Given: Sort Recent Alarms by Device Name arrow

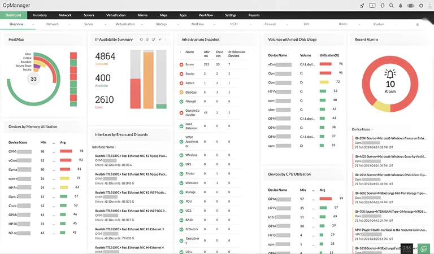Looking at the screenshot, I should coord(372,129).
